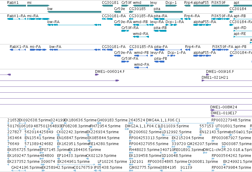
Task: Select the wmd gene bar
Action: point(141,6)
